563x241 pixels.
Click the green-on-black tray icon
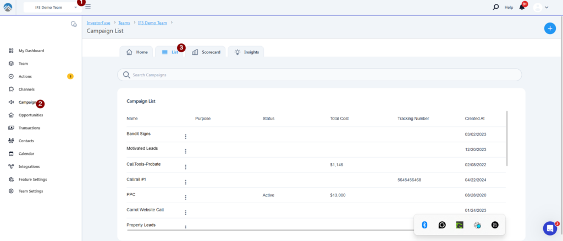pyautogui.click(x=460, y=225)
